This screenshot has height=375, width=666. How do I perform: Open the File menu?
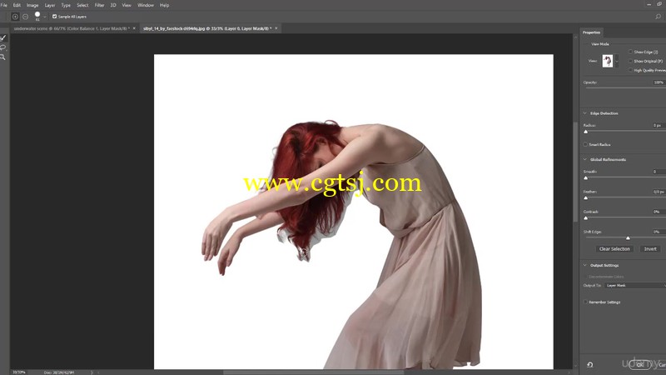4,5
